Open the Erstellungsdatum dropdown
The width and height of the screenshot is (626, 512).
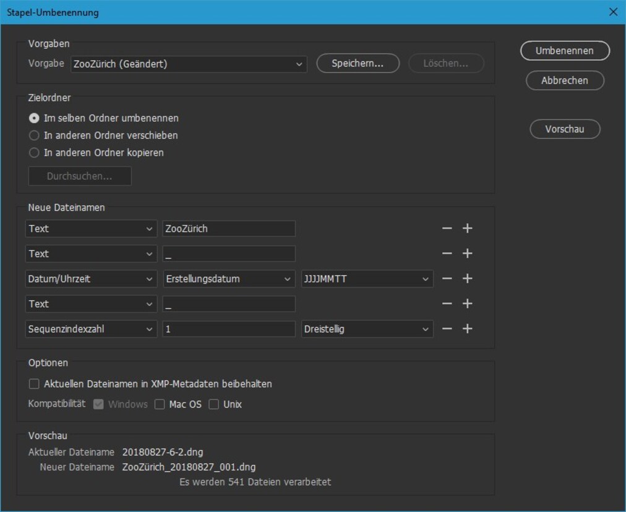click(228, 279)
